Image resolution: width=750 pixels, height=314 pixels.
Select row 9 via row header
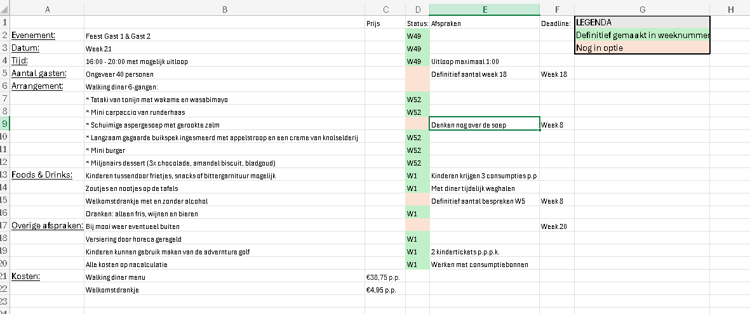[5, 124]
